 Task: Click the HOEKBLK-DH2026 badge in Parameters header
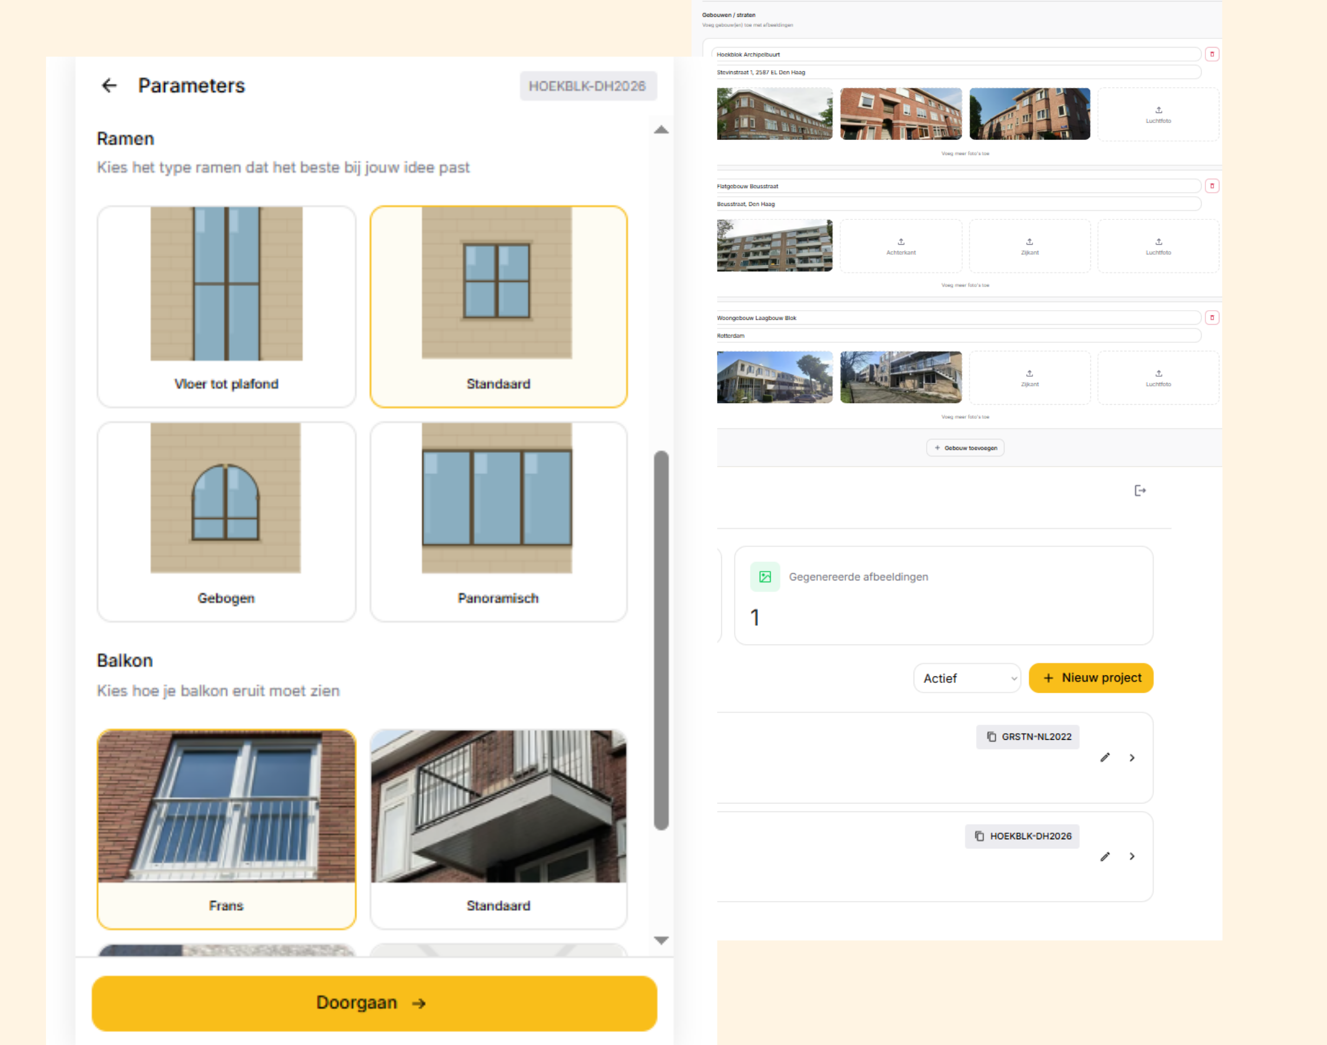pyautogui.click(x=588, y=86)
